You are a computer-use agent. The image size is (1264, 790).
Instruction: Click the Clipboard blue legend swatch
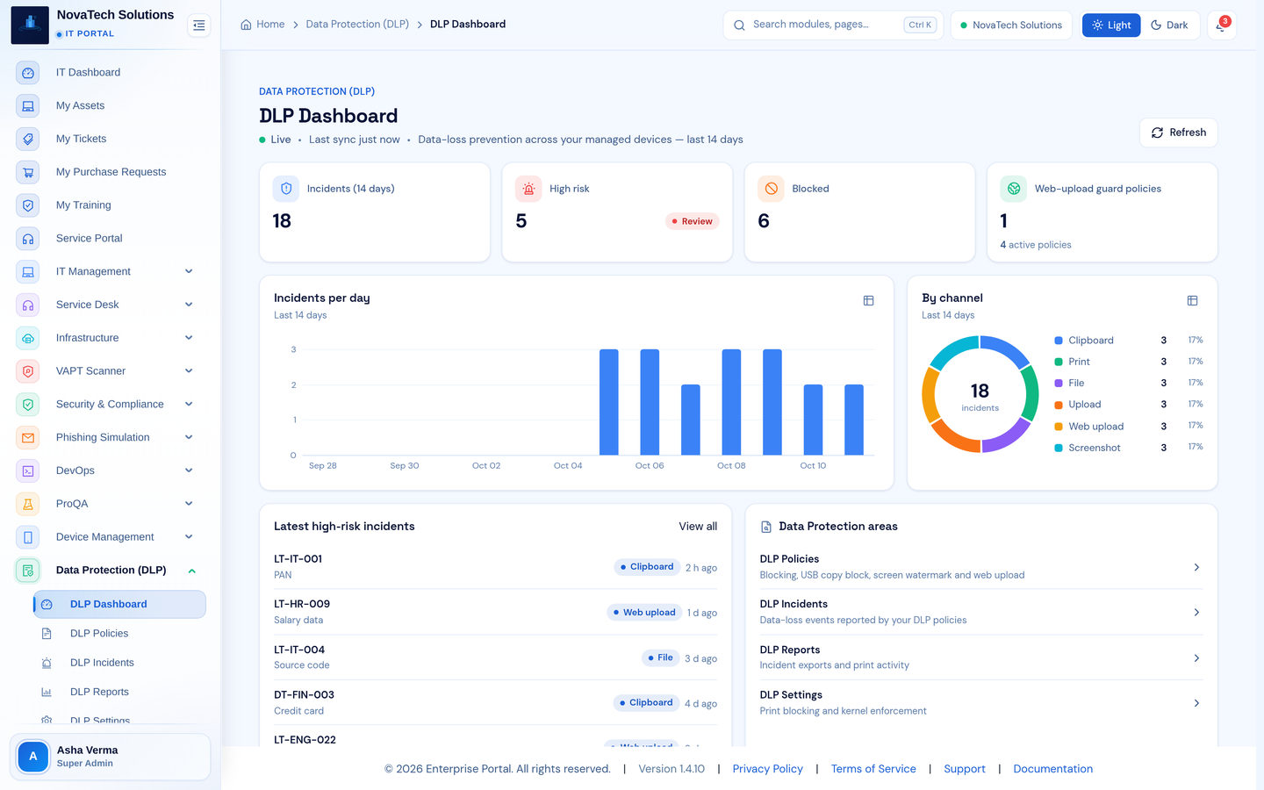(x=1059, y=341)
